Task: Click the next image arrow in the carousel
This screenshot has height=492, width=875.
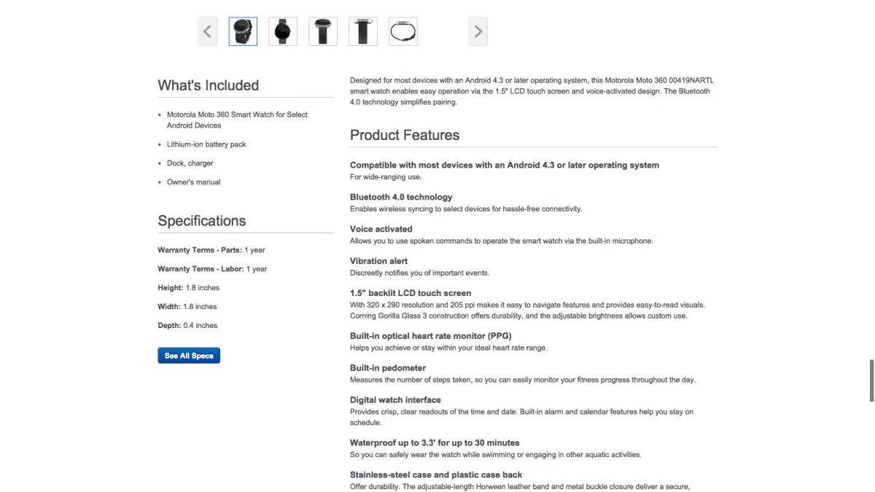Action: click(x=478, y=31)
